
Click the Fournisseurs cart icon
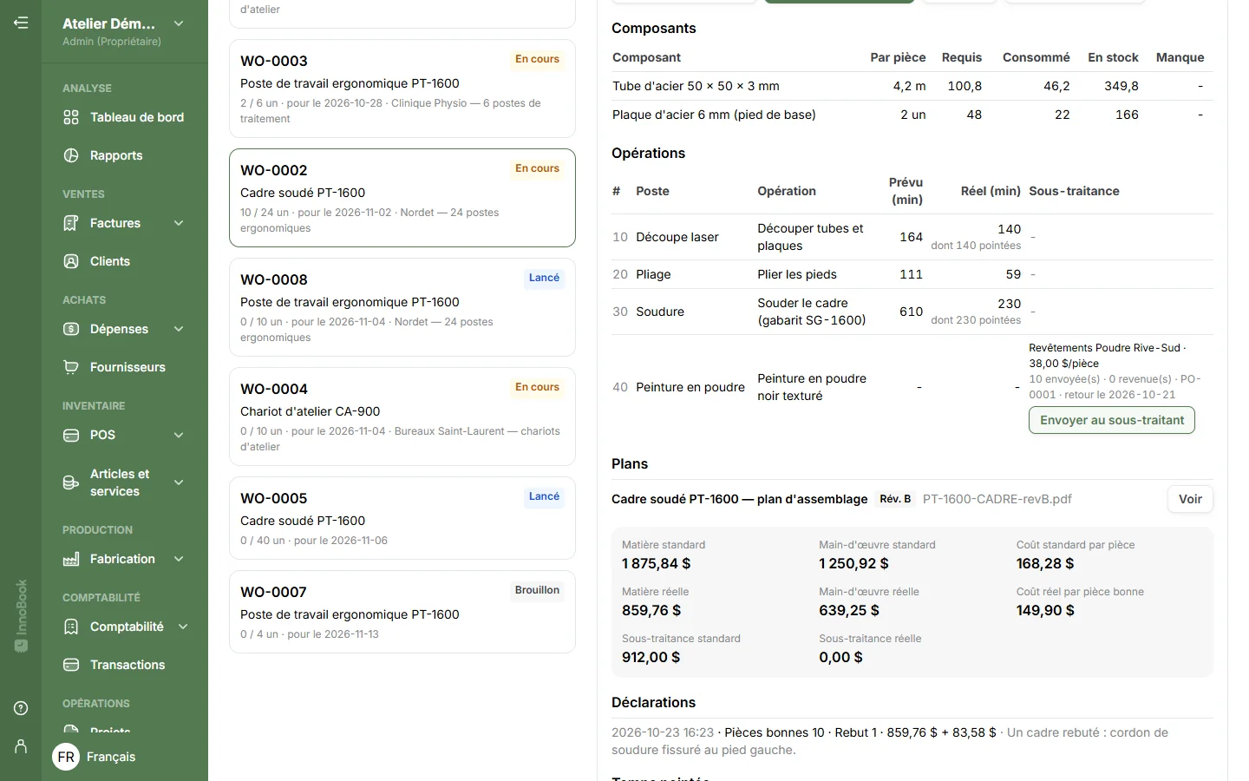pyautogui.click(x=71, y=367)
